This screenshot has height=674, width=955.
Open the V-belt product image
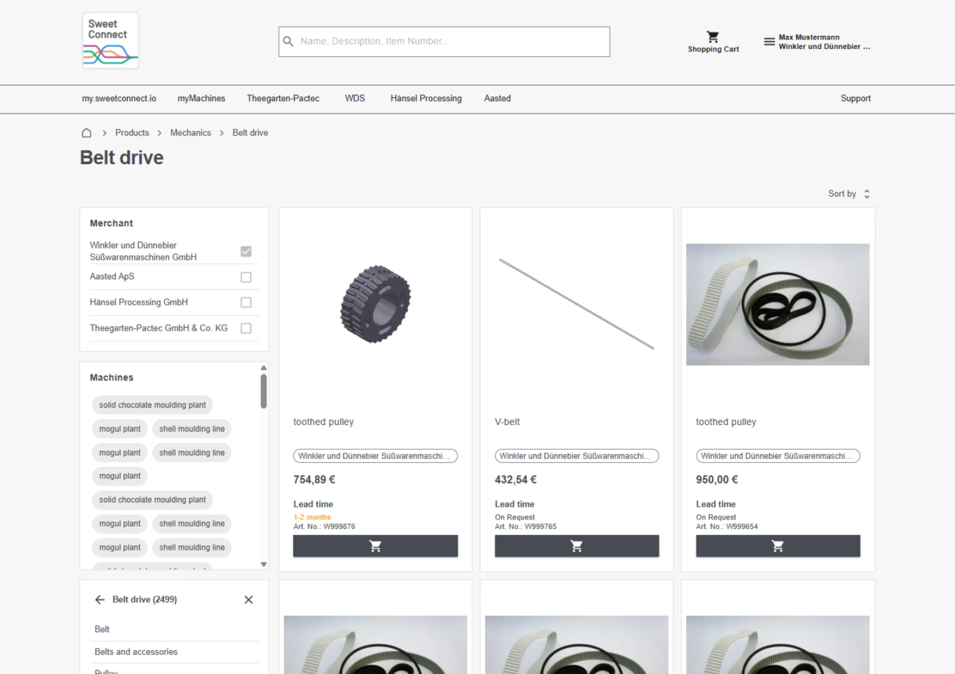coord(577,304)
